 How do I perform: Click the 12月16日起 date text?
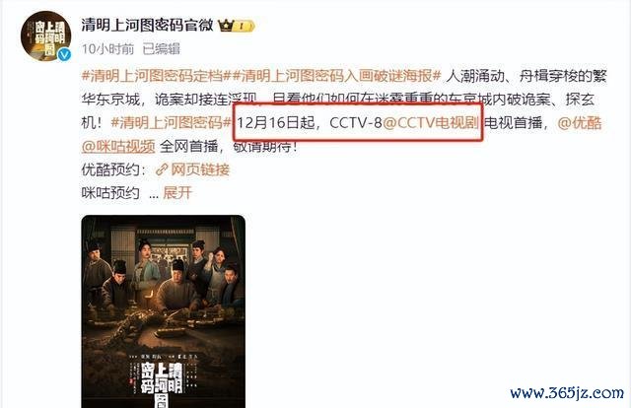pyautogui.click(x=276, y=123)
